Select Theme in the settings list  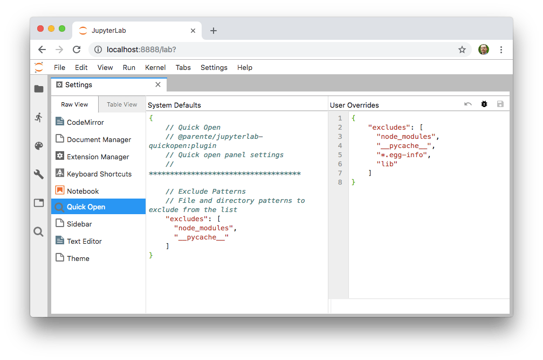[79, 258]
